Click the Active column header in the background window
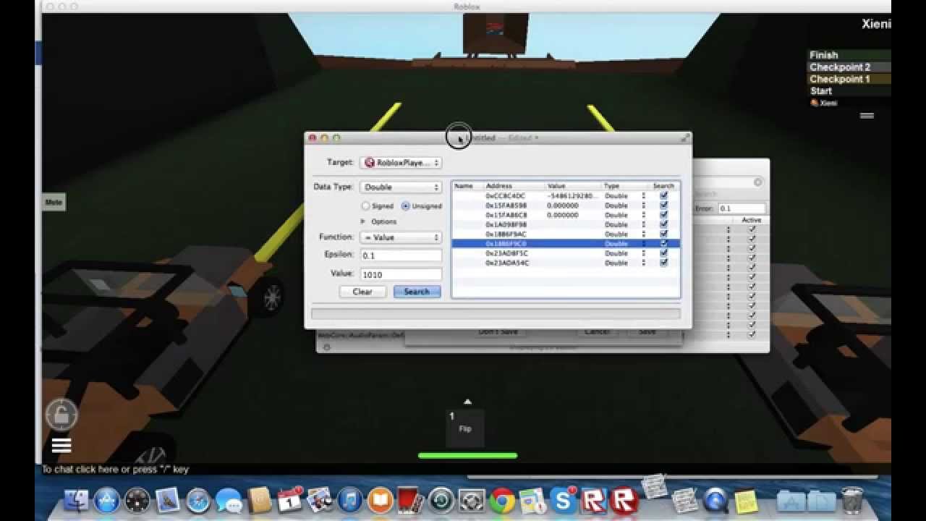 pyautogui.click(x=751, y=220)
